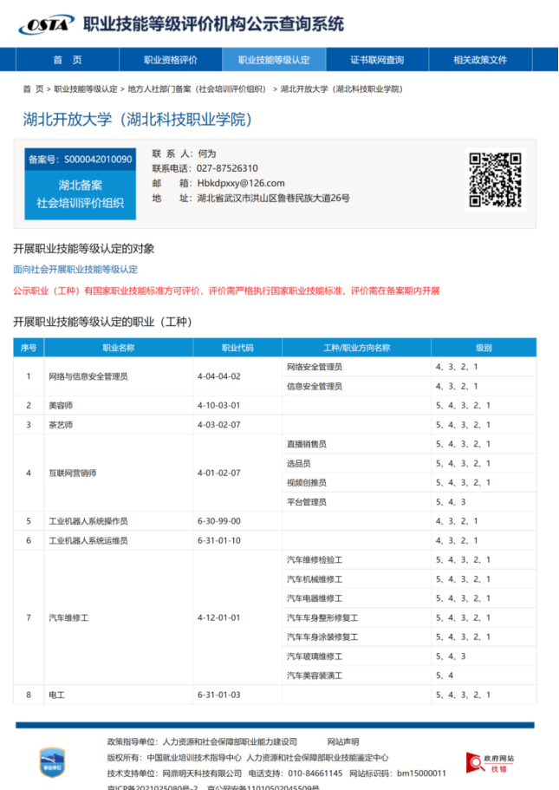Click the 湖北开放大学 page title
559x790 pixels.
click(x=137, y=120)
